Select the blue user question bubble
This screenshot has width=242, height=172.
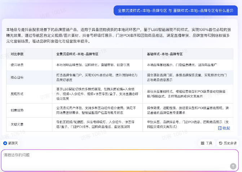(x=176, y=10)
